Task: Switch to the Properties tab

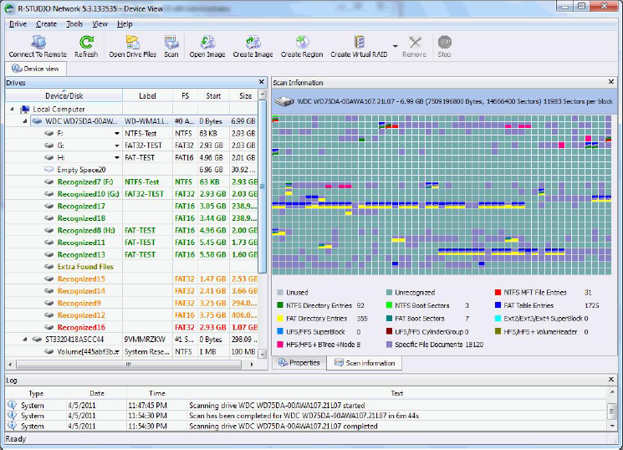Action: click(299, 362)
